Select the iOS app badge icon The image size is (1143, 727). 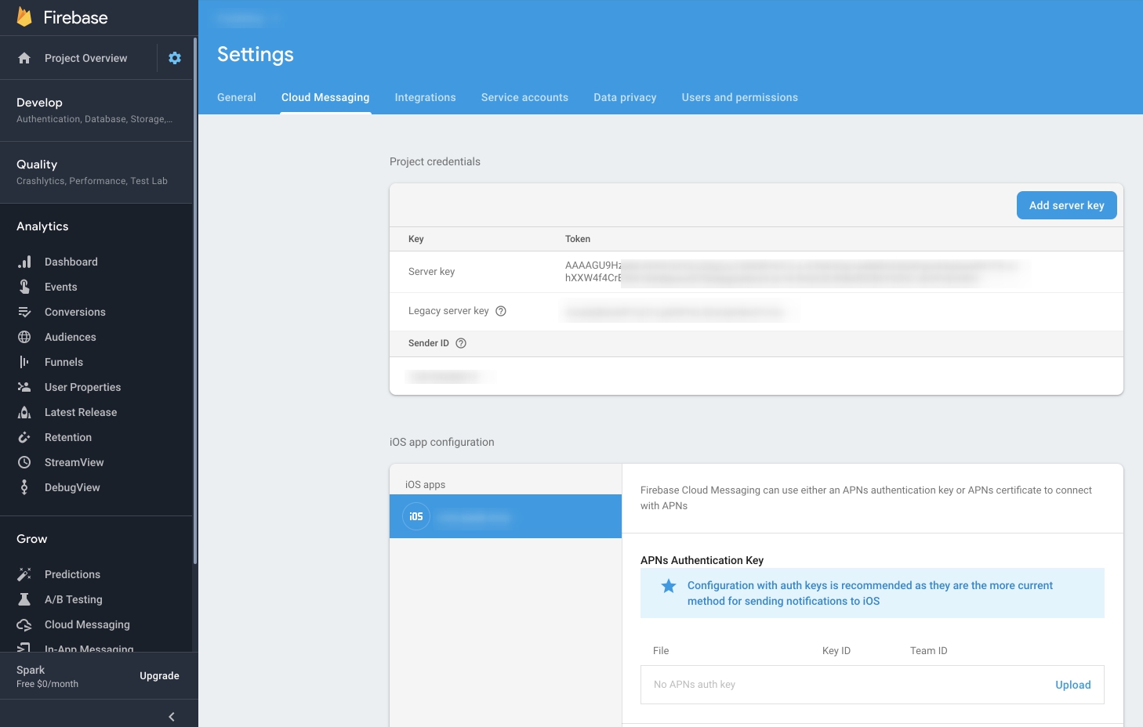click(416, 516)
